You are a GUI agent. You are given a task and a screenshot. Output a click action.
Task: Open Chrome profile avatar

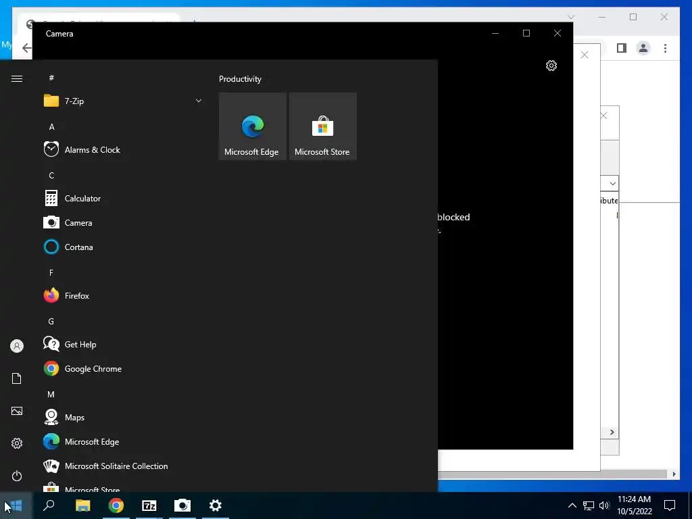point(643,48)
